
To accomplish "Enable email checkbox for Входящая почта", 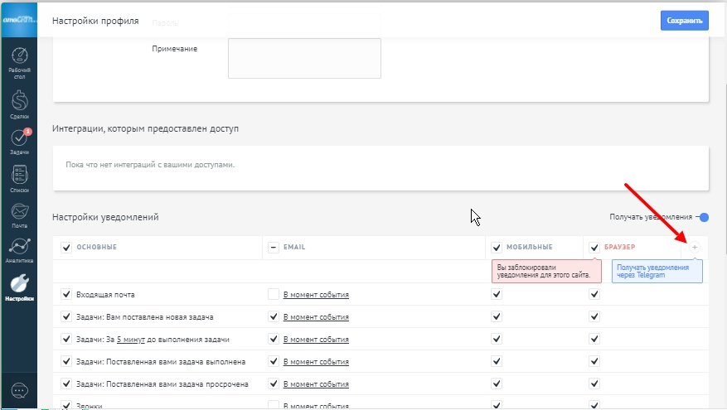I will coord(274,294).
